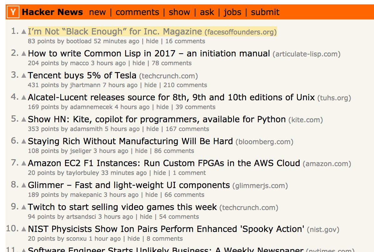
Task: Go to the 'comments' header link
Action: click(x=137, y=12)
